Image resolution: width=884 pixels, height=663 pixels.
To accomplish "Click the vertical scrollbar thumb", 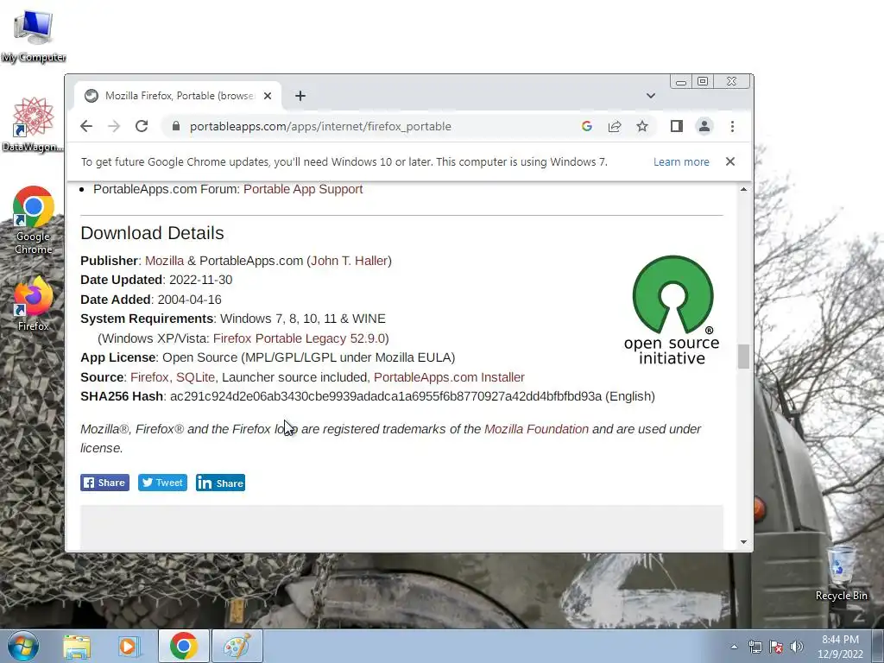I will click(743, 357).
